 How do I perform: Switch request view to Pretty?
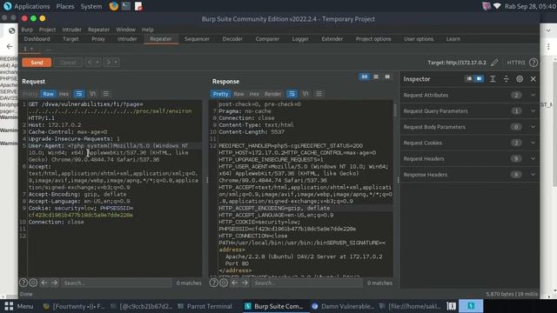[30, 94]
